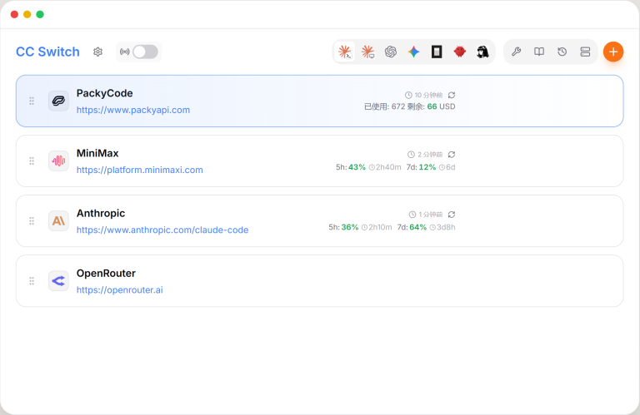
Task: Click Anthropic 5h 36% usage value
Action: pyautogui.click(x=350, y=227)
